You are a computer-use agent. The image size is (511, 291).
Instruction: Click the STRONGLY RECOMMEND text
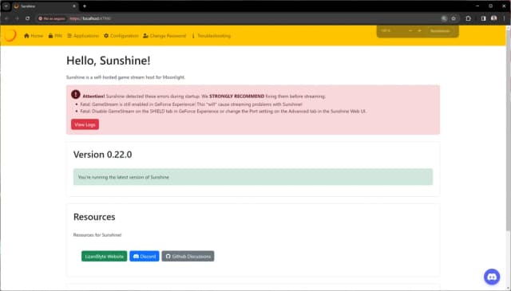pos(236,96)
